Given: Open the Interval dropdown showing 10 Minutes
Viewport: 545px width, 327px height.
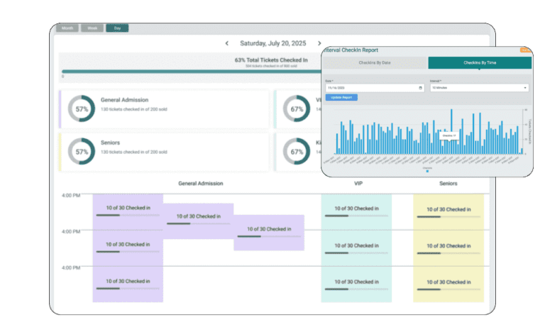Looking at the screenshot, I should [479, 88].
